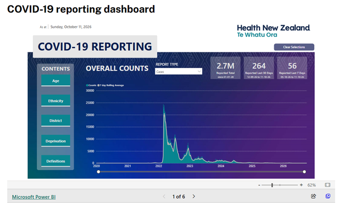The height and width of the screenshot is (210, 341).
Task: Go to previous report page arrow
Action: point(164,197)
